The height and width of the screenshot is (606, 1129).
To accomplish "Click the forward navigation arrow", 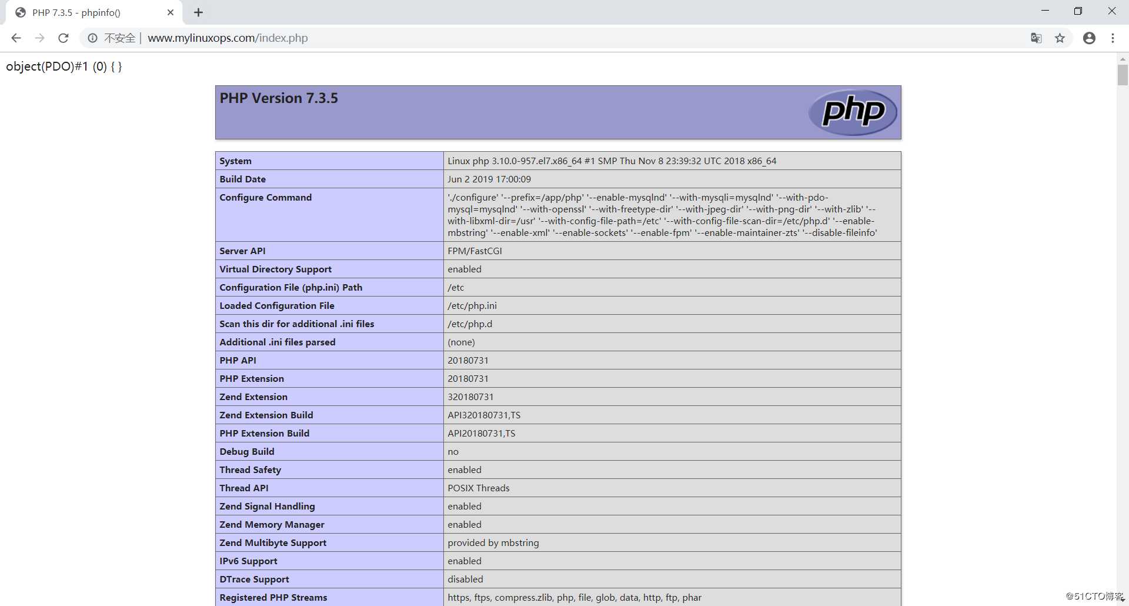I will (x=39, y=38).
